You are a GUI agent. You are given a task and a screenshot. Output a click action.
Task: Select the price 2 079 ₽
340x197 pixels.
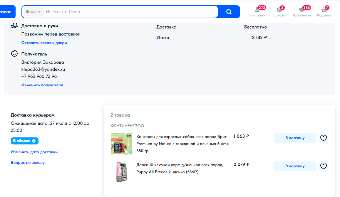(241, 164)
